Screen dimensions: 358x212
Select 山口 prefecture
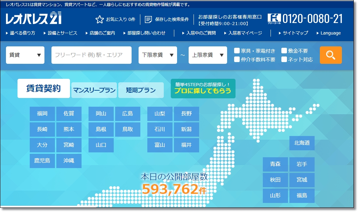(x=101, y=145)
